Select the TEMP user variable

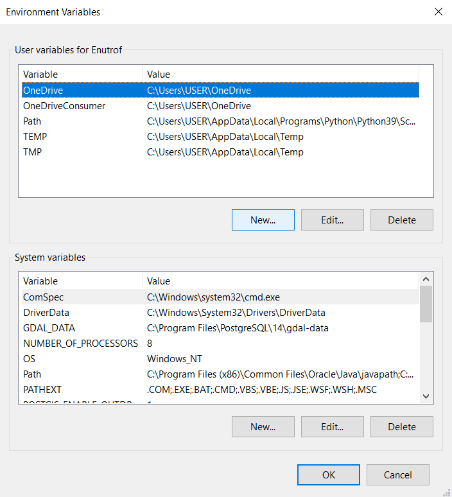(x=220, y=137)
